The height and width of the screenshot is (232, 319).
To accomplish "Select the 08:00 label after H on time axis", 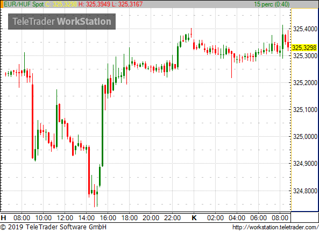I will pyautogui.click(x=22, y=218).
